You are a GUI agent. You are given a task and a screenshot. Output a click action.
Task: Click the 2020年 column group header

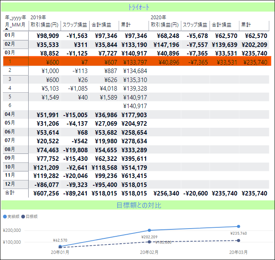tap(158, 17)
